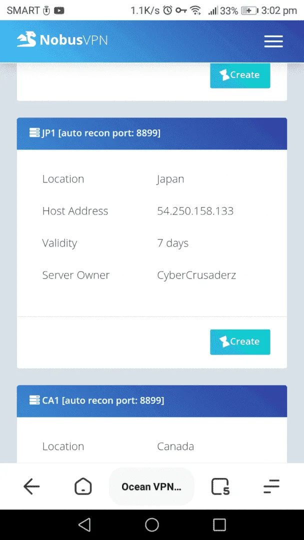Click the Server Owner label
Viewport: 304px width, 540px height.
tap(75, 275)
